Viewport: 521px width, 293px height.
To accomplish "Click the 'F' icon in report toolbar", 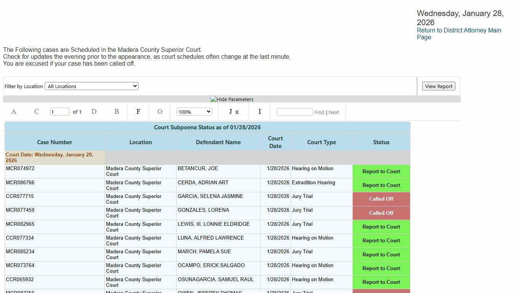I will [x=138, y=112].
